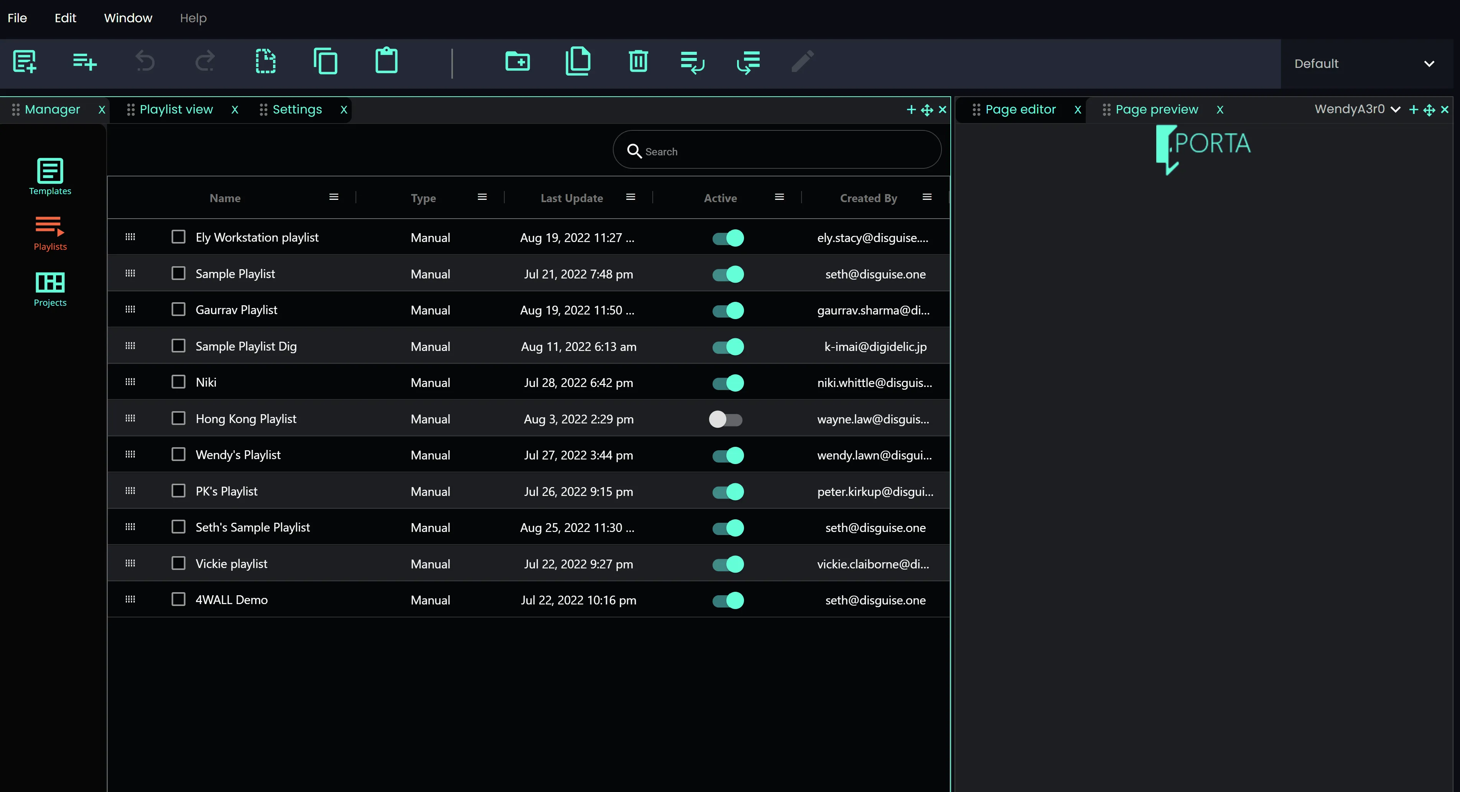Open the Window menu
The height and width of the screenshot is (792, 1460).
coord(128,18)
